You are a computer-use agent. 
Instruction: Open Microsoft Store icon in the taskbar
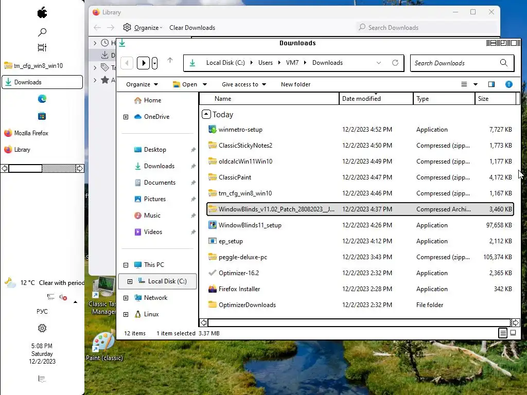point(42,116)
